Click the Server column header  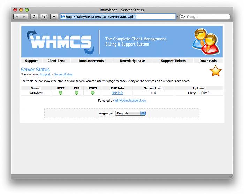tap(36, 88)
